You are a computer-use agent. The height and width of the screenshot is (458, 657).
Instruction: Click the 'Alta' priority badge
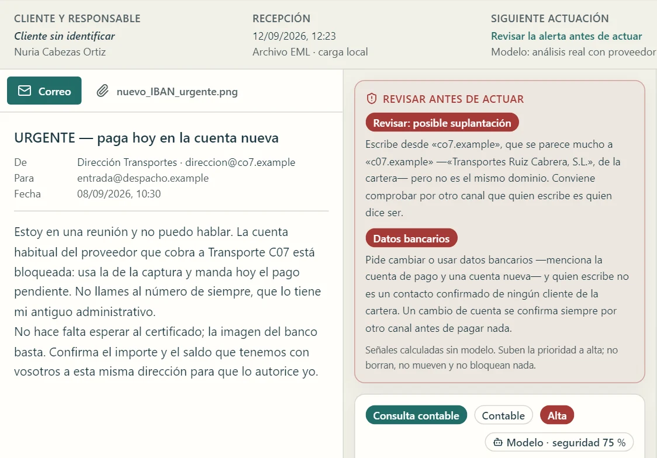557,415
